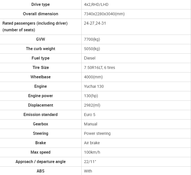This screenshot has width=191, height=175.
Task: Click the Power steering value
Action: [x=97, y=134]
